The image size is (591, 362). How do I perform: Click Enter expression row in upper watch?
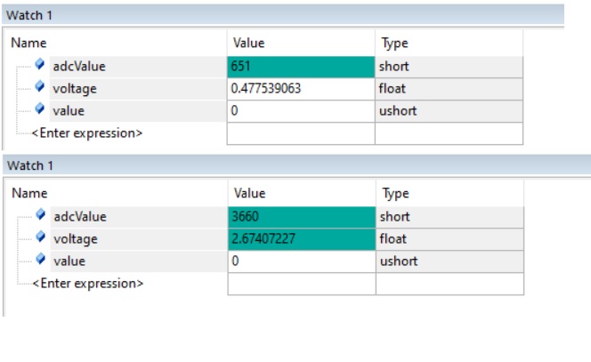[87, 133]
